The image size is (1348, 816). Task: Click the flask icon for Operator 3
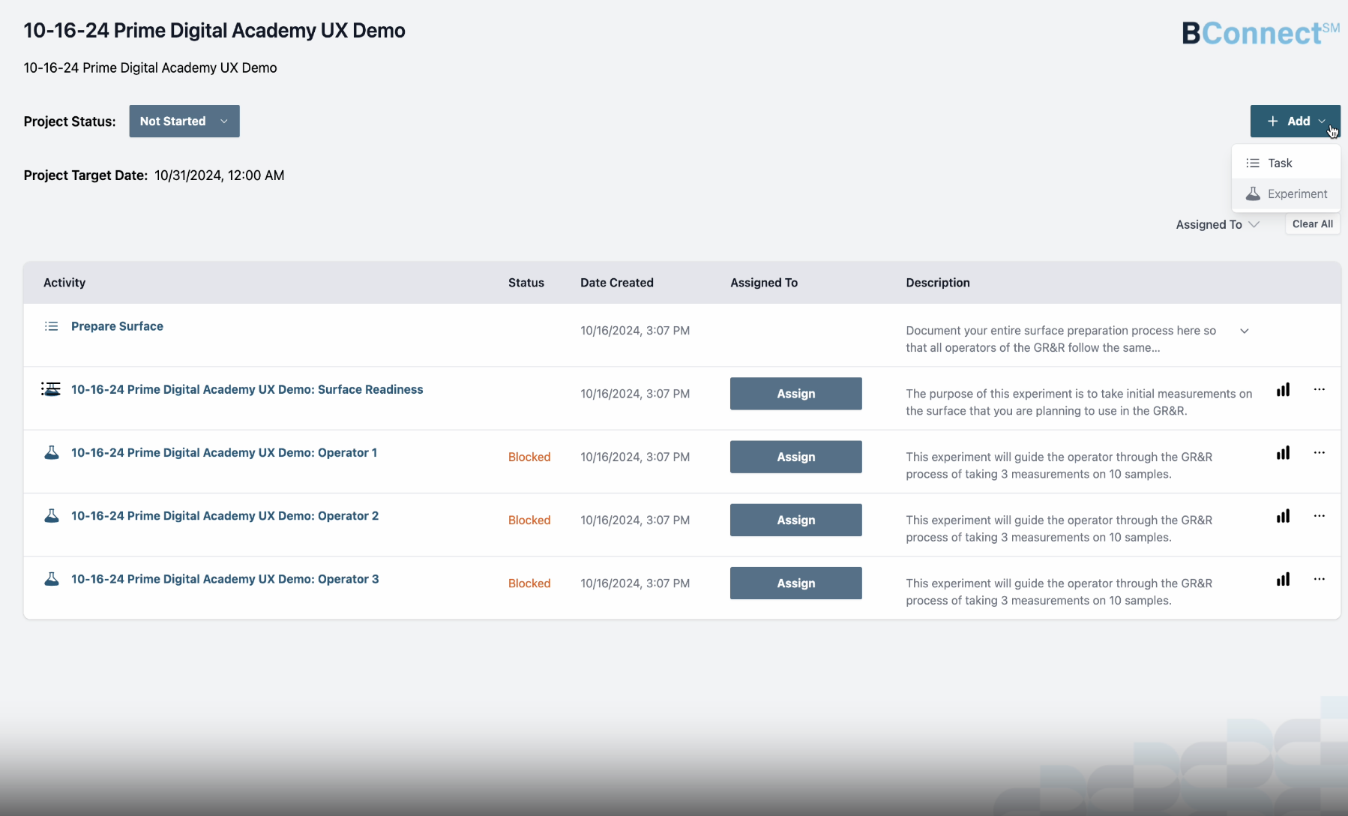(51, 579)
